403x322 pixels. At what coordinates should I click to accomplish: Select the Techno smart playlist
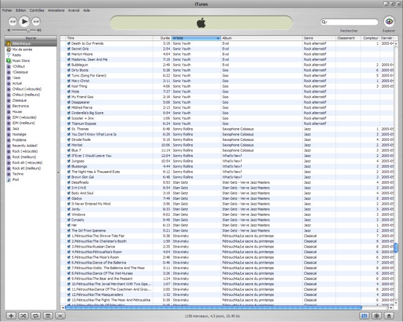[x=31, y=174]
